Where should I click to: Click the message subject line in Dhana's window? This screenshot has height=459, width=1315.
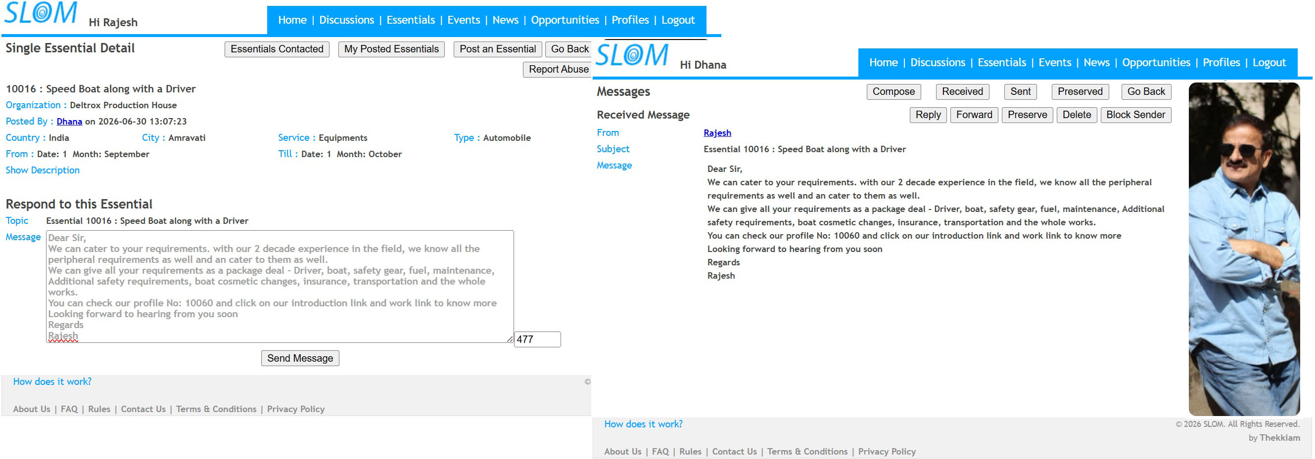coord(804,149)
